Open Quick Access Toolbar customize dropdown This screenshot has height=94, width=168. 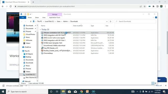click(30, 14)
